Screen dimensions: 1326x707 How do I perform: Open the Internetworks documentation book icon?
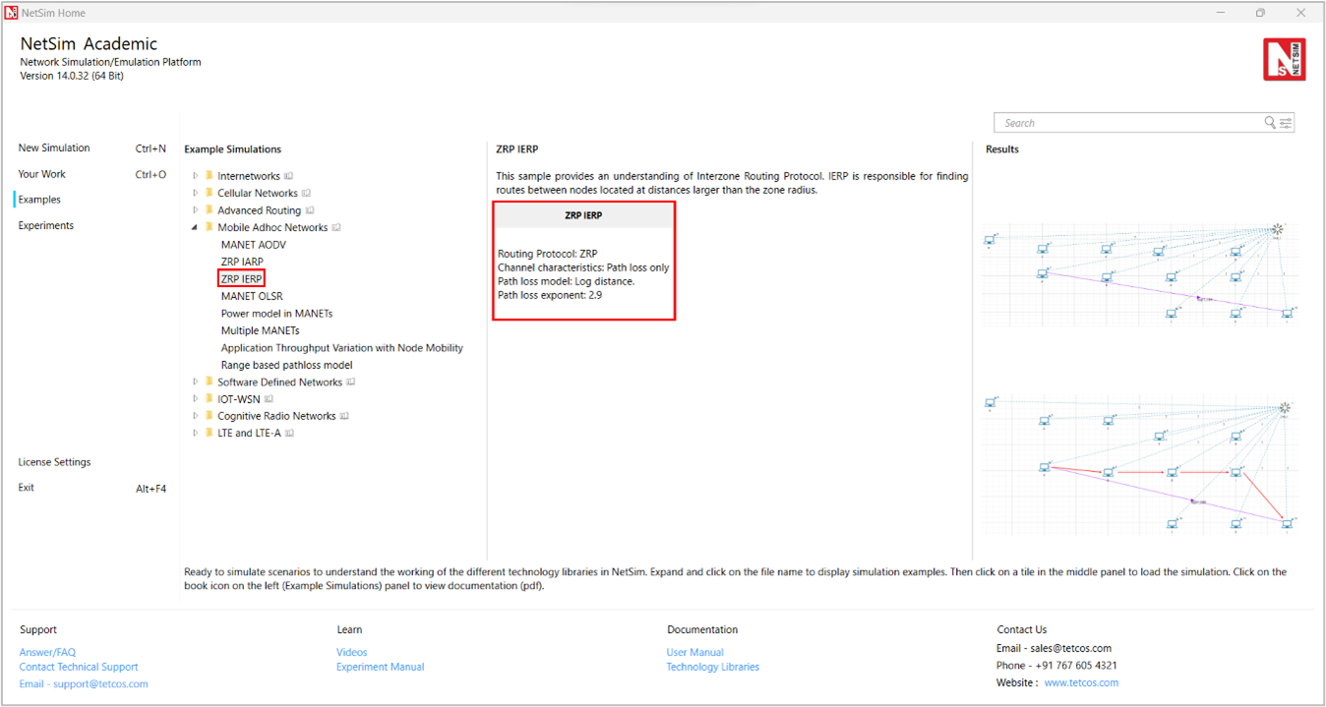(x=289, y=177)
